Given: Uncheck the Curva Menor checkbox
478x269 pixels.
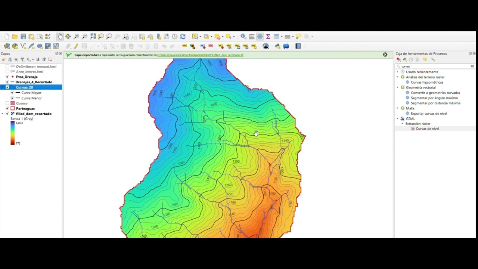Looking at the screenshot, I should tap(12, 98).
